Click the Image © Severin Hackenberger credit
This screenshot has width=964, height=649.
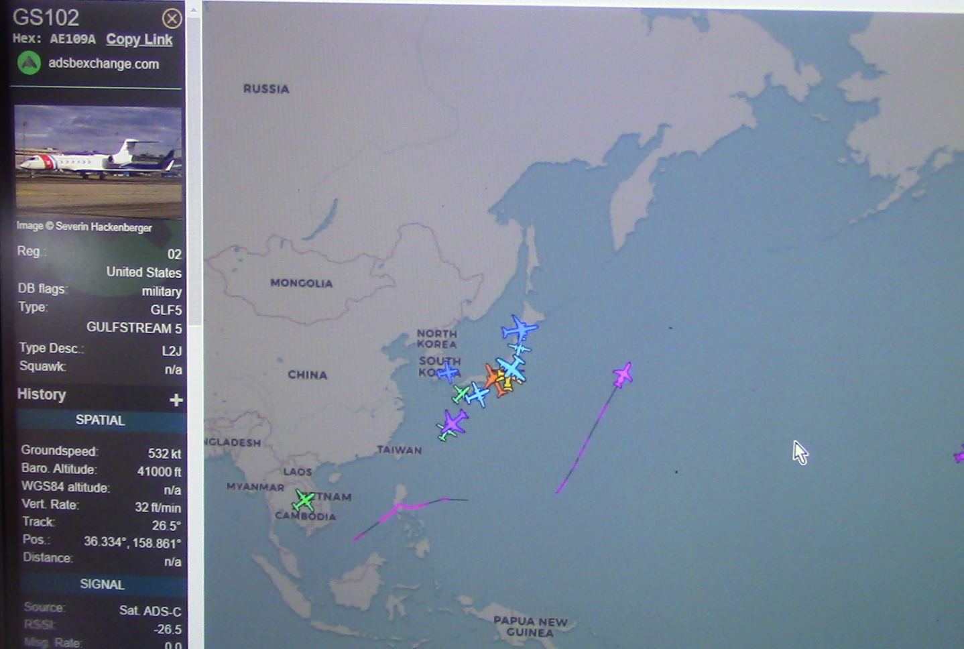coord(84,227)
